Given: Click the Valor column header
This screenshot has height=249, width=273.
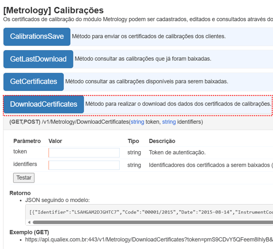Looking at the screenshot, I should pyautogui.click(x=55, y=141).
